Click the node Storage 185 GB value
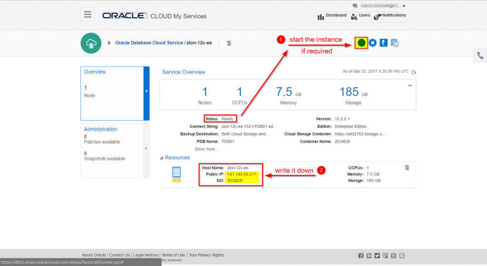This screenshot has height=266, width=487. coord(374,180)
